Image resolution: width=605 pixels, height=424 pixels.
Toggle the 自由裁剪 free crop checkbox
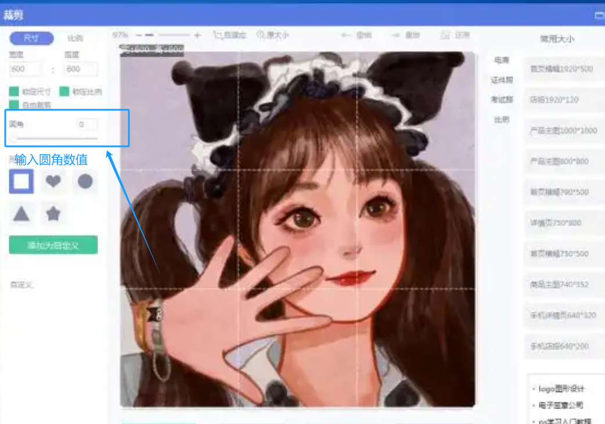[x=14, y=105]
